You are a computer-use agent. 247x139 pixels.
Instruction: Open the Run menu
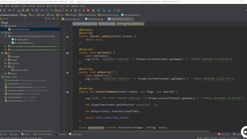(55, 6)
